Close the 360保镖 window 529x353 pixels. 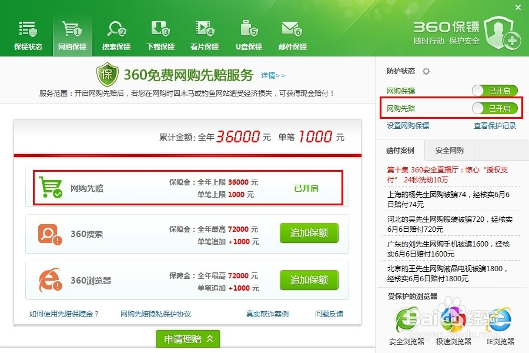[x=518, y=7]
